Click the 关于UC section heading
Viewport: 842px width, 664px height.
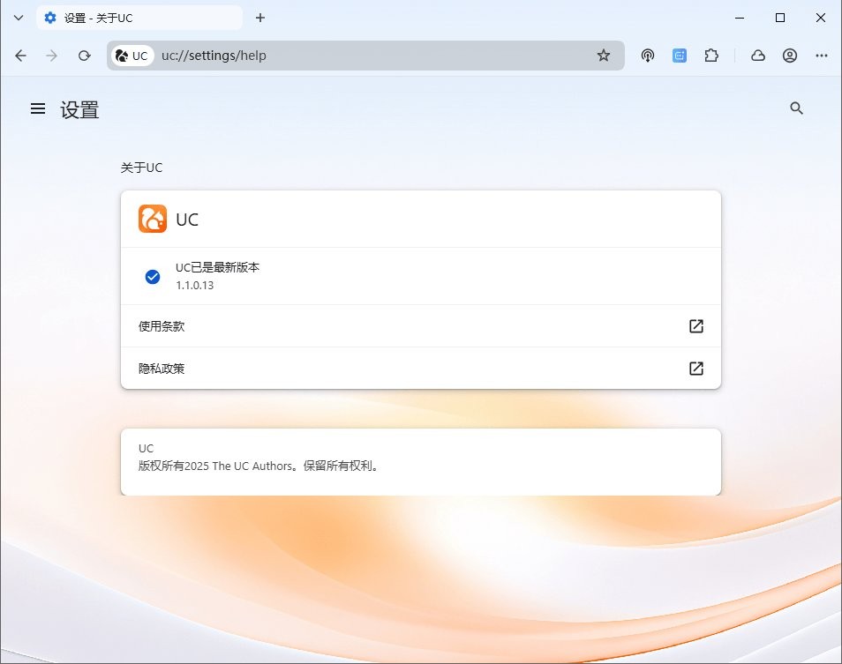pos(141,168)
